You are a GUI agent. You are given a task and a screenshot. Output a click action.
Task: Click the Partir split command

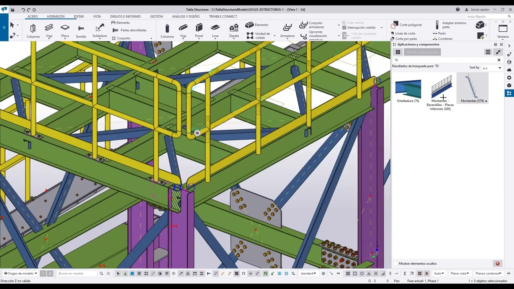pyautogui.click(x=439, y=33)
